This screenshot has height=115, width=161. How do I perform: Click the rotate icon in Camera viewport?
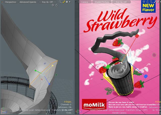click(x=148, y=2)
